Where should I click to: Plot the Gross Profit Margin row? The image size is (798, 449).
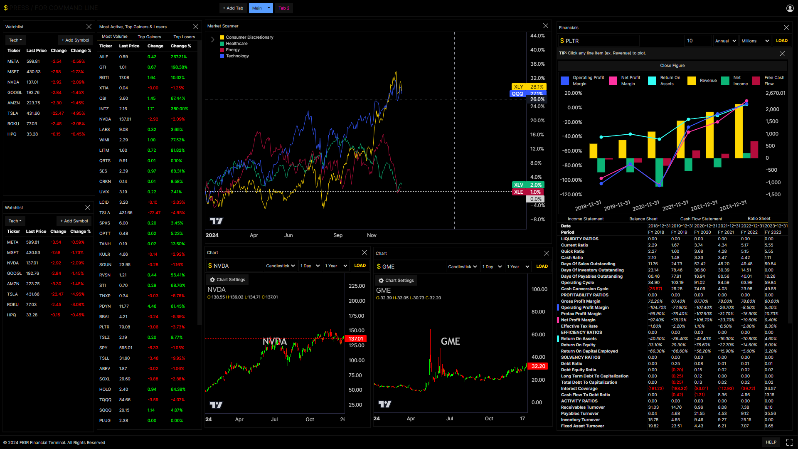click(672, 301)
